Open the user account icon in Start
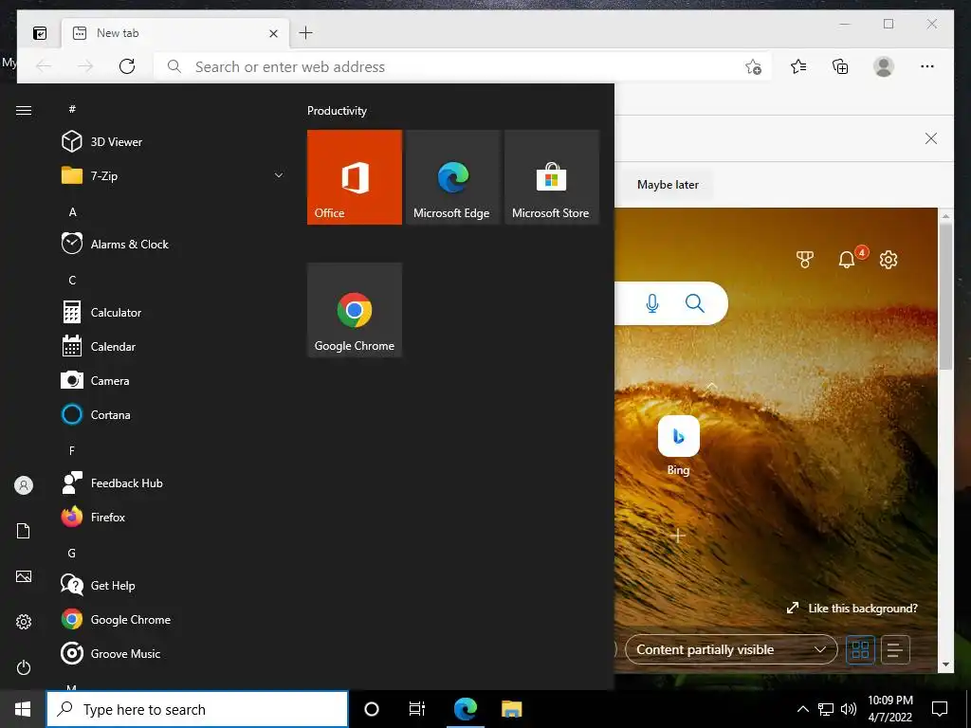The image size is (971, 728). (x=24, y=484)
